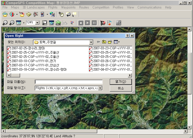Pause the flight animation

(94, 23)
